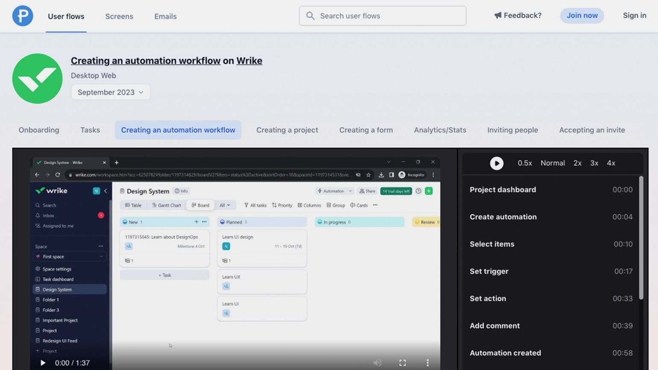
Task: Click the steps list scrollbar
Action: pyautogui.click(x=641, y=238)
